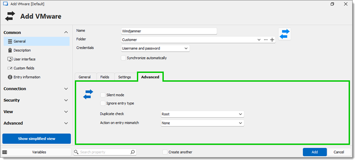357x162 pixels.
Task: Open the Action on entry mismatch dropdown
Action: 202,123
